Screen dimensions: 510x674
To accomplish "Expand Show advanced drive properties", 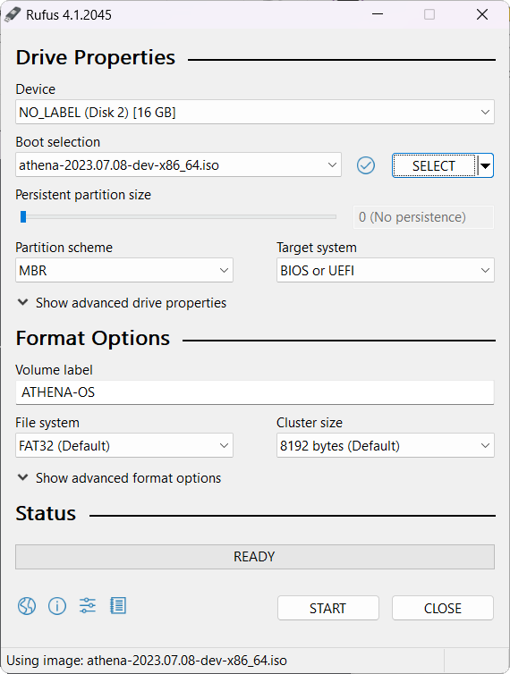I will [x=122, y=303].
